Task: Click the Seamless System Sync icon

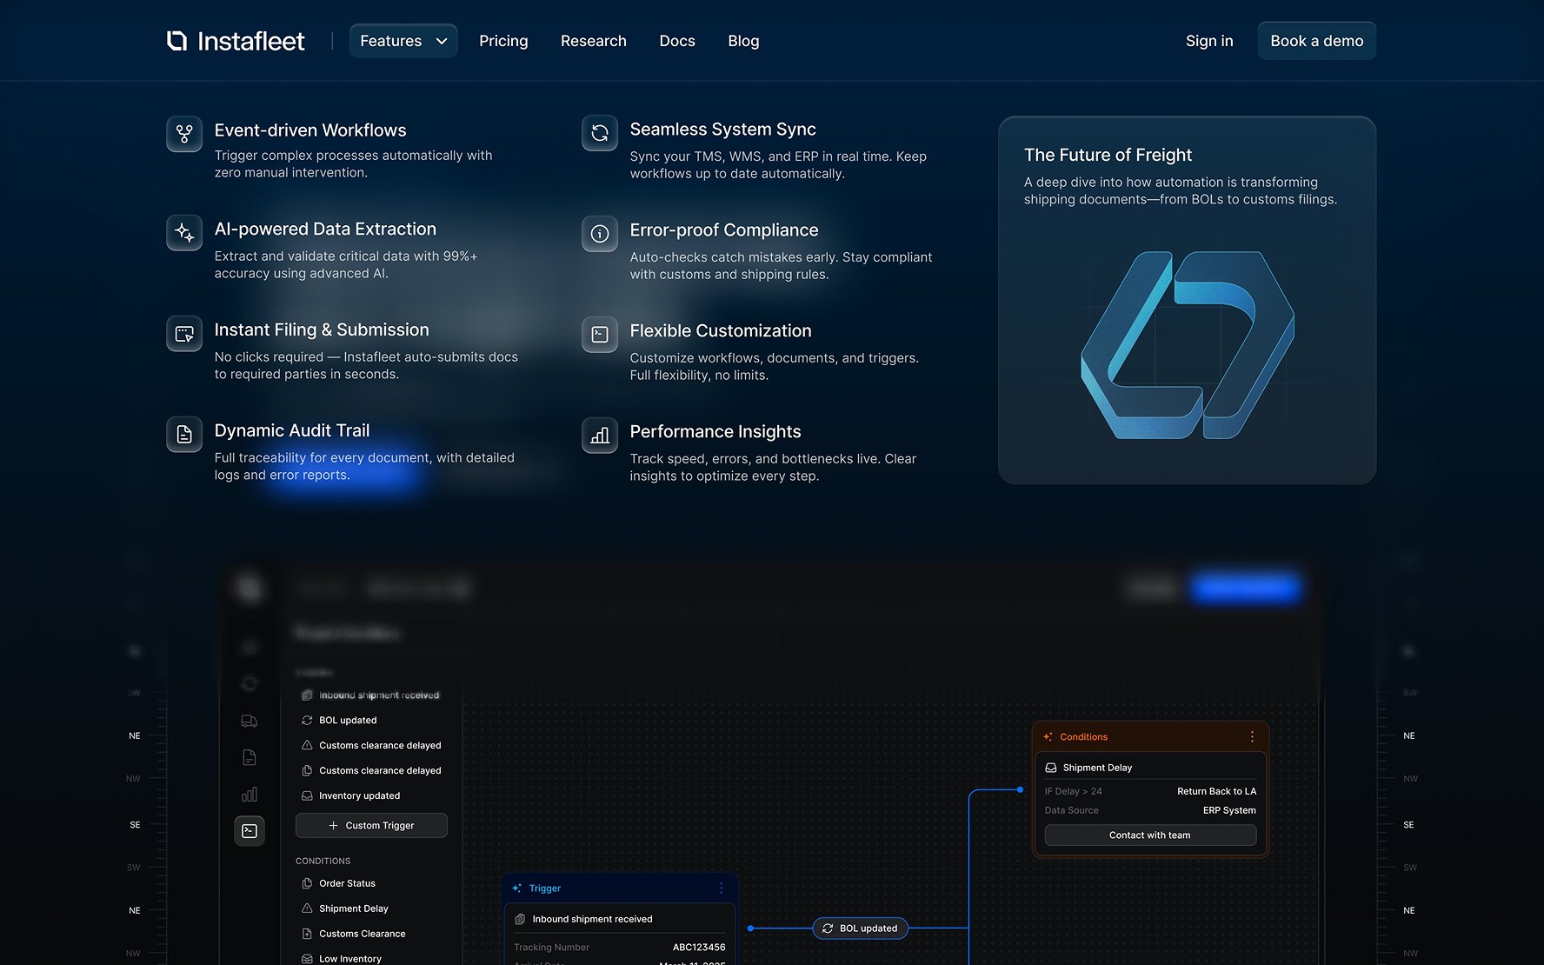Action: pyautogui.click(x=600, y=133)
